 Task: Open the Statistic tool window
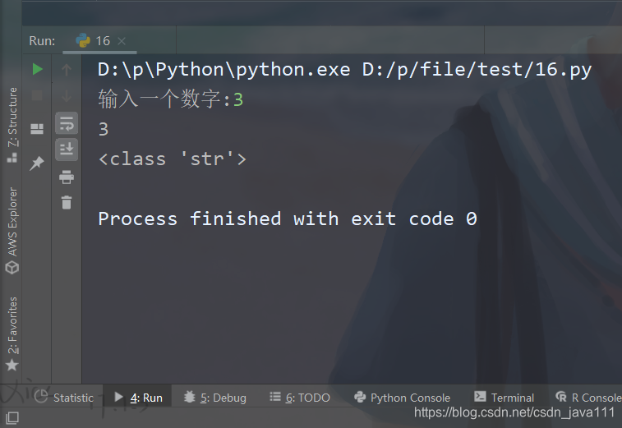(x=64, y=397)
